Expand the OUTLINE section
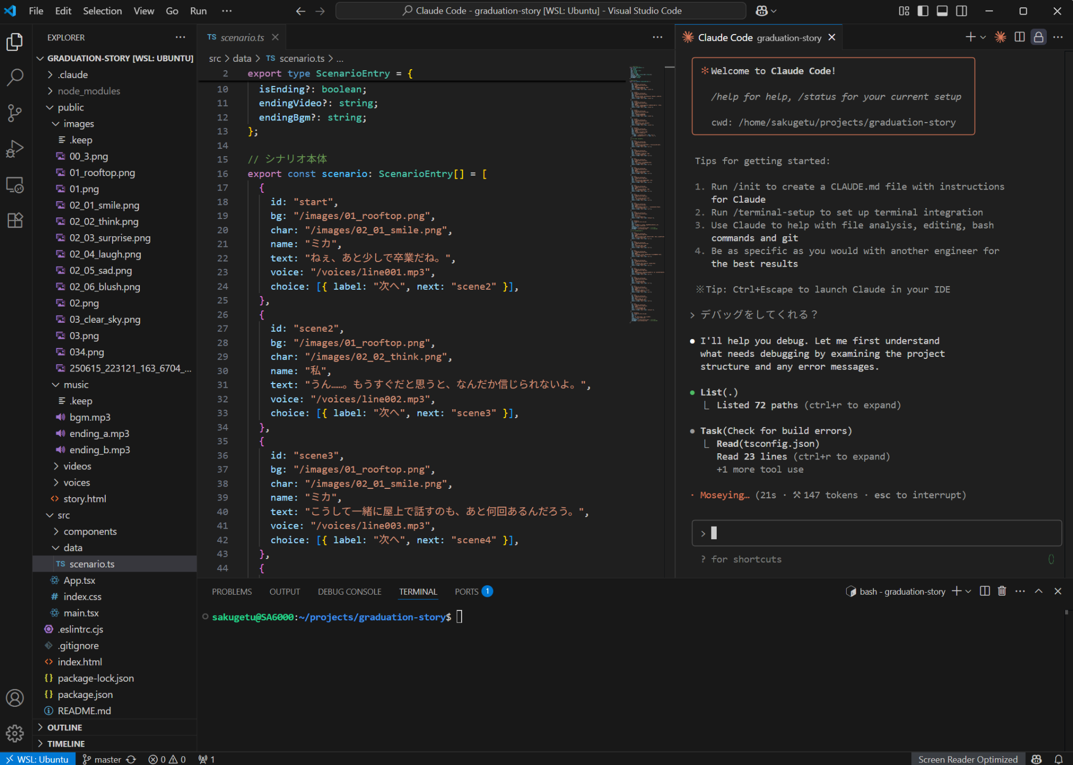 tap(64, 727)
